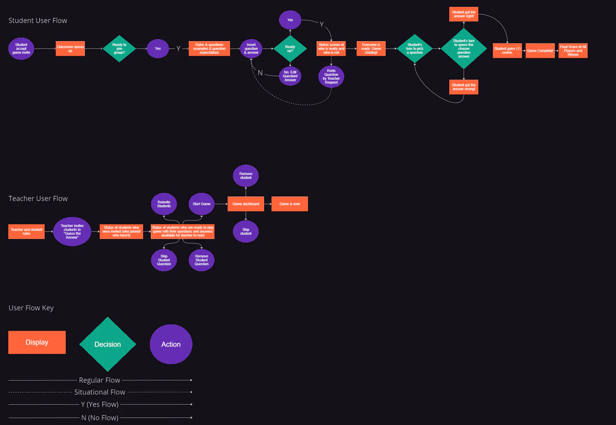Select 'Student got the answer wrong!' box
616x425 pixels.
click(x=464, y=87)
